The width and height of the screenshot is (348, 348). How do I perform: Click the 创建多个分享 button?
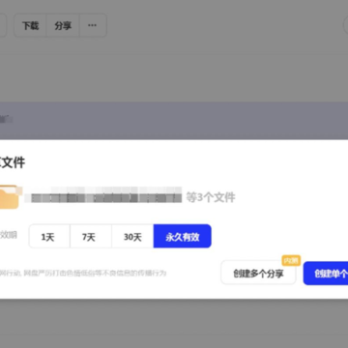coord(258,274)
